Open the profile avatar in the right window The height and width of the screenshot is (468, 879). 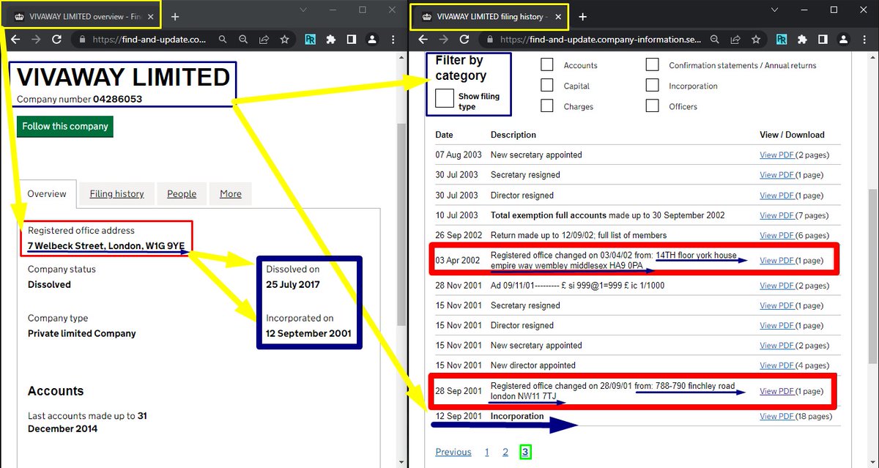(x=843, y=40)
